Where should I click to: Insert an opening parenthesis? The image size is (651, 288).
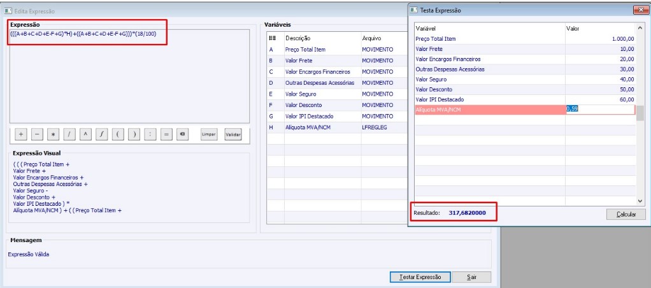[118, 134]
